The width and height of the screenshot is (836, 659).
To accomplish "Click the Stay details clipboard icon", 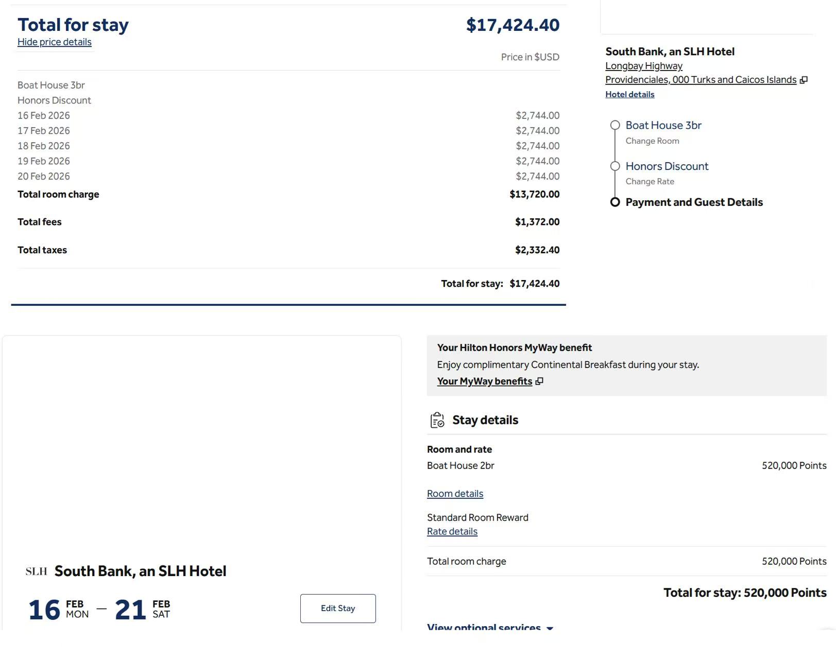I will point(437,420).
